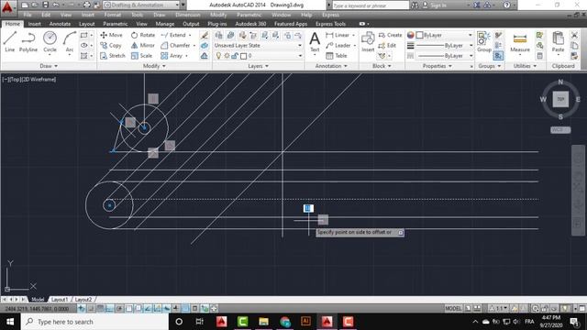This screenshot has height=330, width=587.
Task: Click the Leader tool
Action: point(338,45)
